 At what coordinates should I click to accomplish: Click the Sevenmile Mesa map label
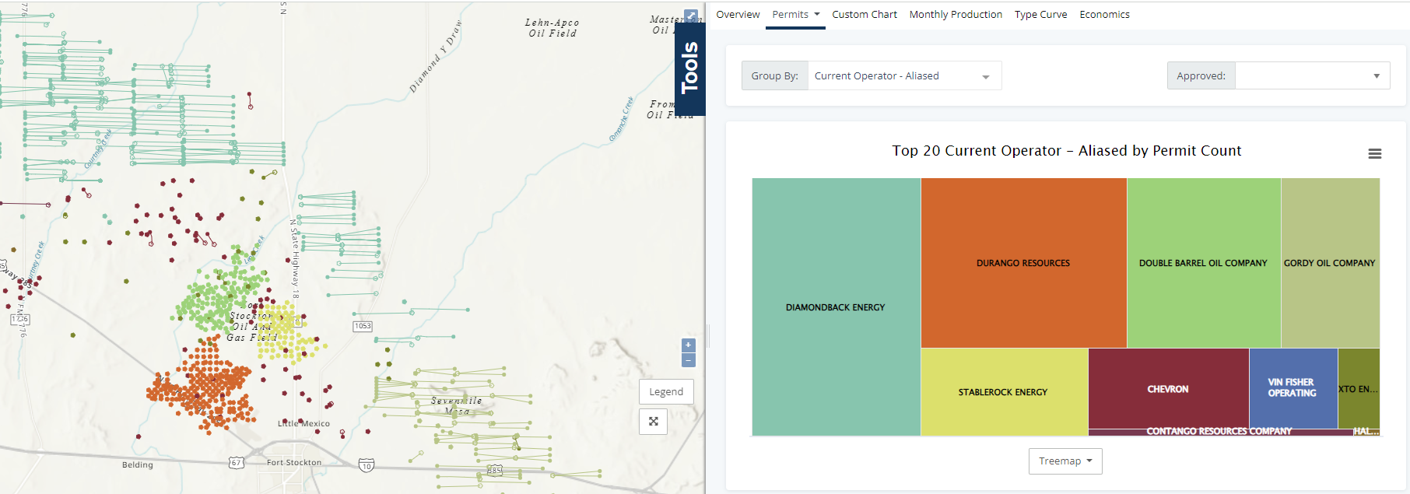pyautogui.click(x=457, y=405)
